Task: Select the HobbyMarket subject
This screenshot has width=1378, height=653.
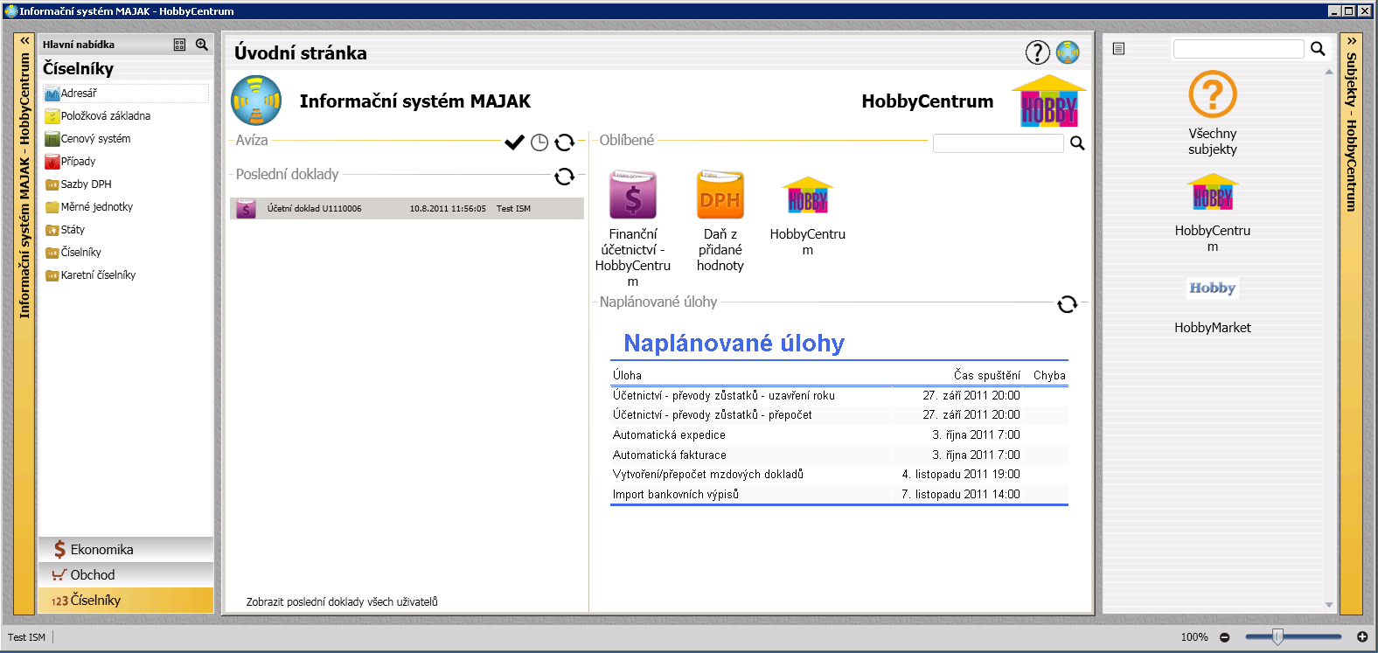Action: 1212,288
